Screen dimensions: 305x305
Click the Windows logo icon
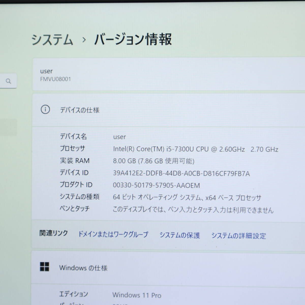point(44,267)
